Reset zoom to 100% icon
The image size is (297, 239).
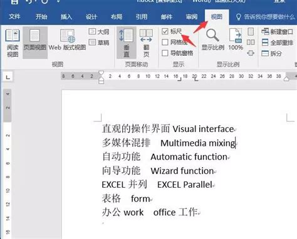236,39
